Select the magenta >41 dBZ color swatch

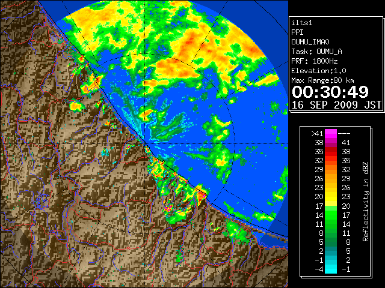point(331,134)
